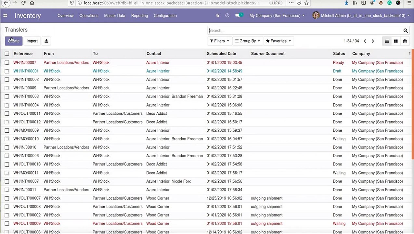Check the WH/IN/00007 row checkbox
Screen dimensions: 414x234
[x=7, y=62]
